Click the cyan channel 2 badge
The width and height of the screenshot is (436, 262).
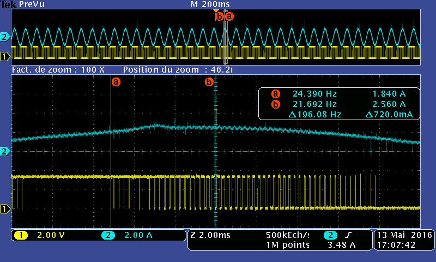coord(108,236)
